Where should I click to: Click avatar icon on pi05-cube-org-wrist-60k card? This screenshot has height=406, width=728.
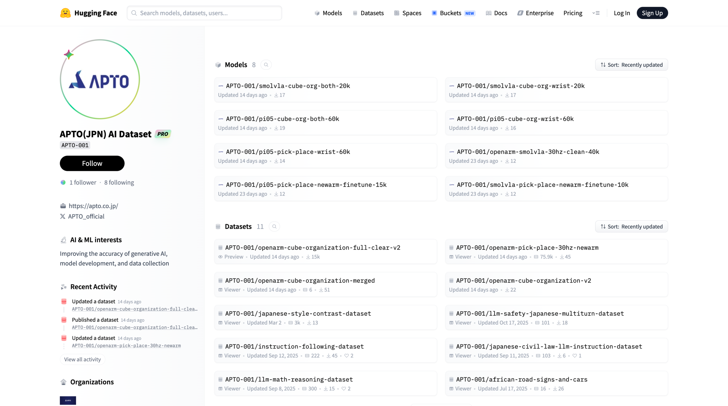(452, 119)
